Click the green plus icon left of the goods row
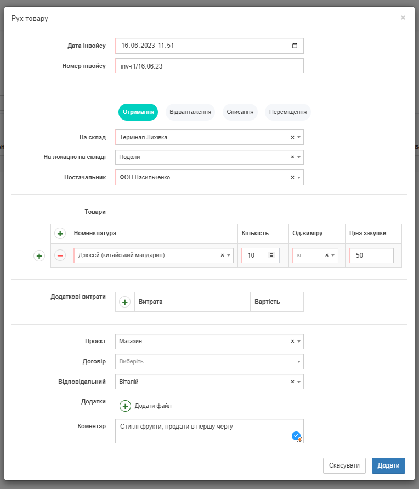The width and height of the screenshot is (419, 489). (x=39, y=256)
